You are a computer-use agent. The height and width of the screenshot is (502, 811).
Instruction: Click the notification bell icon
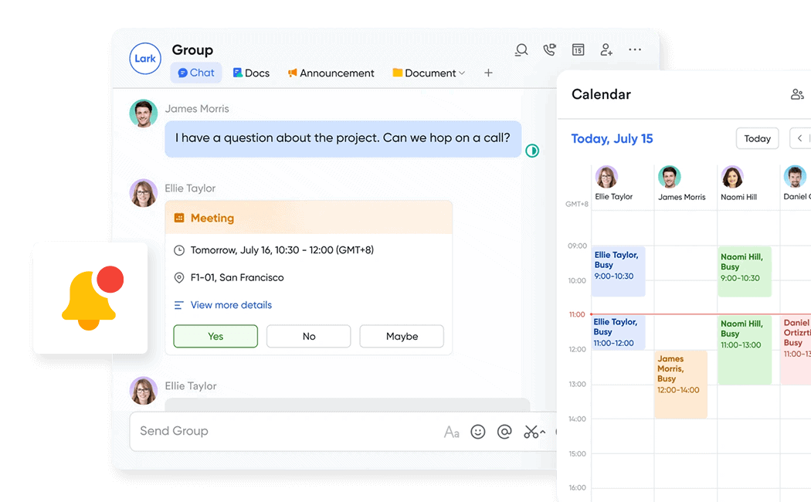coord(90,298)
